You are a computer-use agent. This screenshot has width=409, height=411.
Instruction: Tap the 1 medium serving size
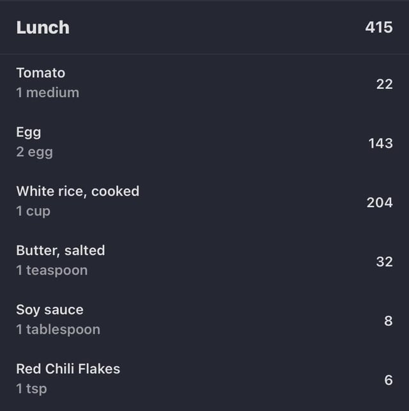(x=48, y=93)
